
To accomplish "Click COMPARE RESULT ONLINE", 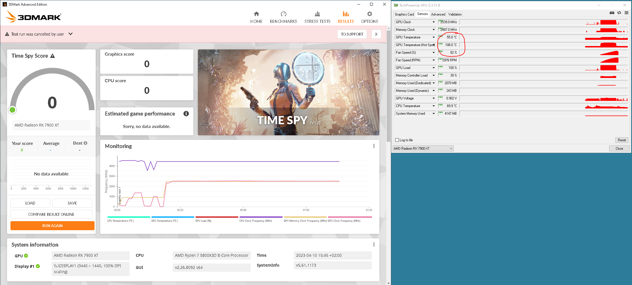I will pos(51,214).
